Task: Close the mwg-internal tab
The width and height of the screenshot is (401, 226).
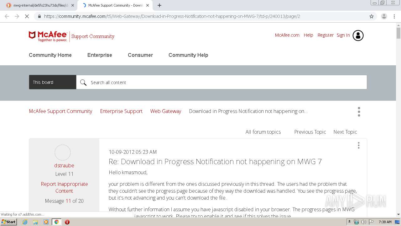Action: (73, 5)
